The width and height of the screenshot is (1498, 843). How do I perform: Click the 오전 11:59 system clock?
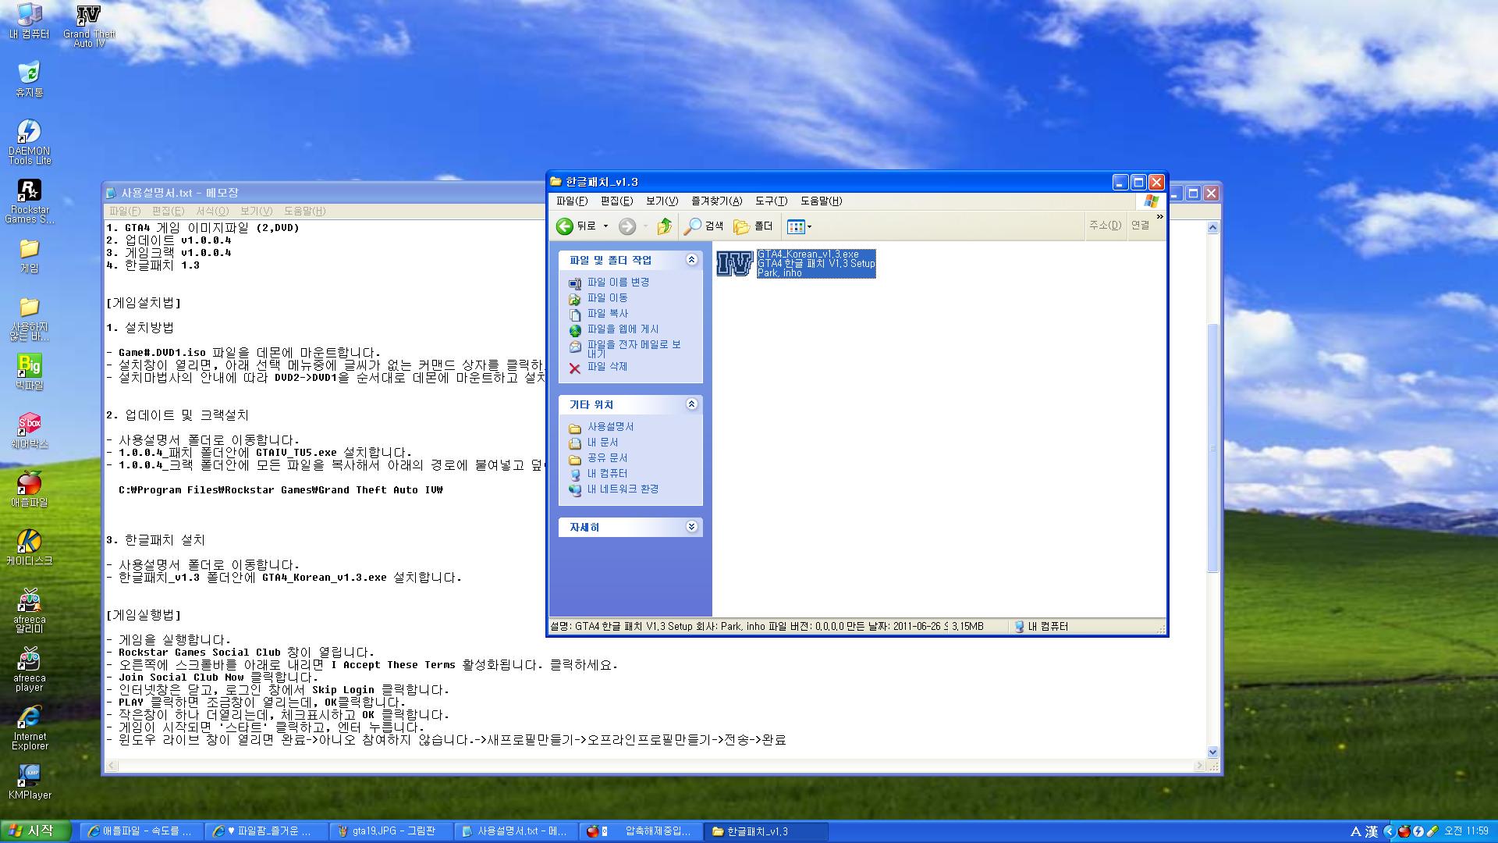(x=1466, y=831)
